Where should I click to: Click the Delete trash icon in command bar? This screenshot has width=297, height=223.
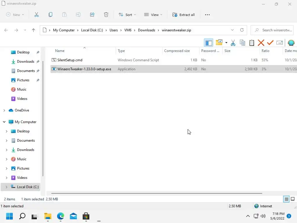[x=106, y=15]
